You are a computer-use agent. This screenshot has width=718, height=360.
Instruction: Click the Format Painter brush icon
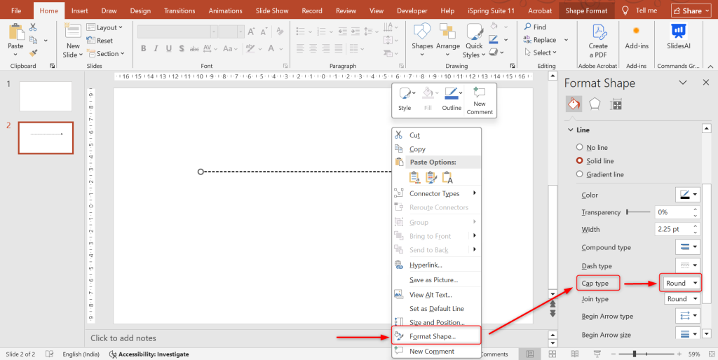click(33, 53)
